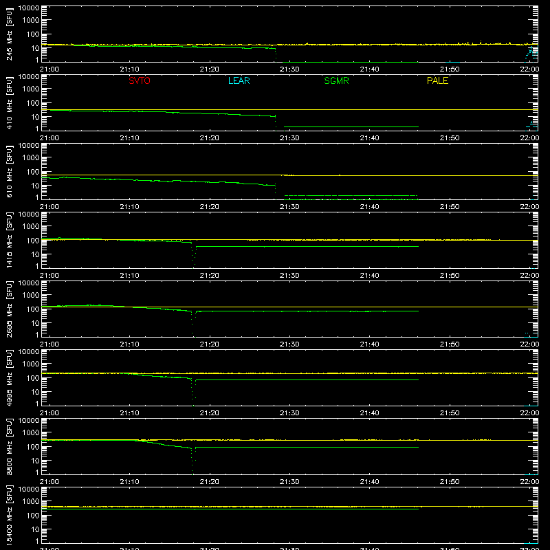Select the 410 MHz [SFU] axis title
Viewport: 550px width, 550px height.
point(10,102)
